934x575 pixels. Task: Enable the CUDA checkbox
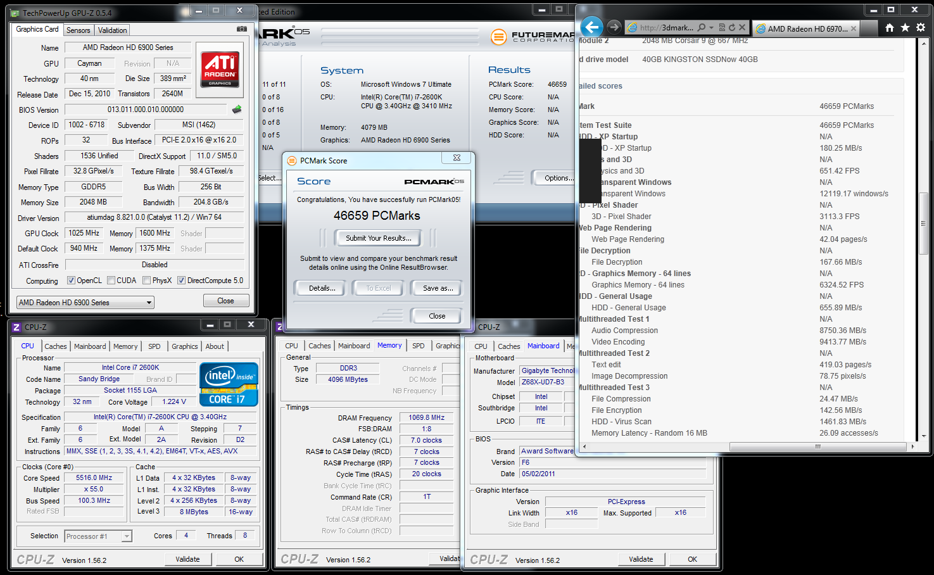[x=111, y=281]
